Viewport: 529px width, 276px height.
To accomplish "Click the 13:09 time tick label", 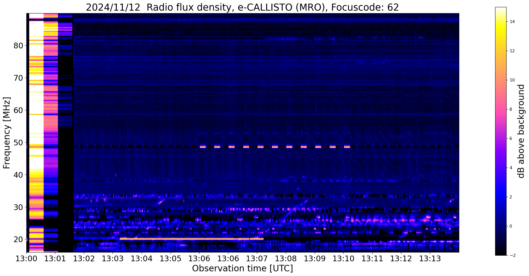I will [x=315, y=258].
